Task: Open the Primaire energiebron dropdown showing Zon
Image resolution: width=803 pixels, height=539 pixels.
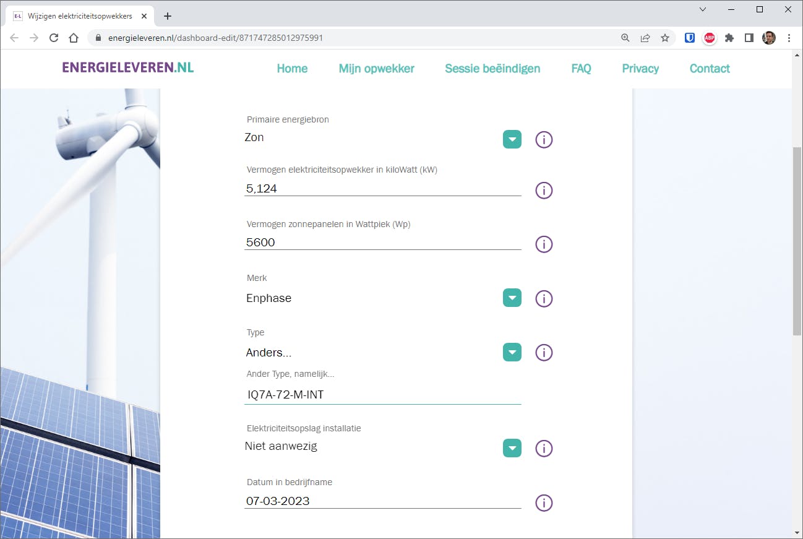Action: pyautogui.click(x=512, y=139)
